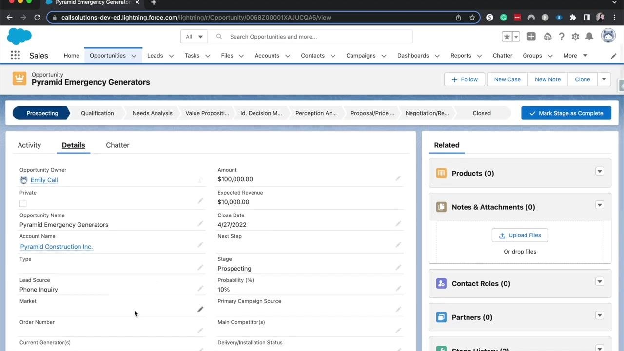Edit the Market field pencil icon
The height and width of the screenshot is (351, 624).
click(x=200, y=310)
